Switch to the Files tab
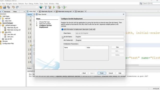This screenshot has height=90, width=160. [15, 12]
